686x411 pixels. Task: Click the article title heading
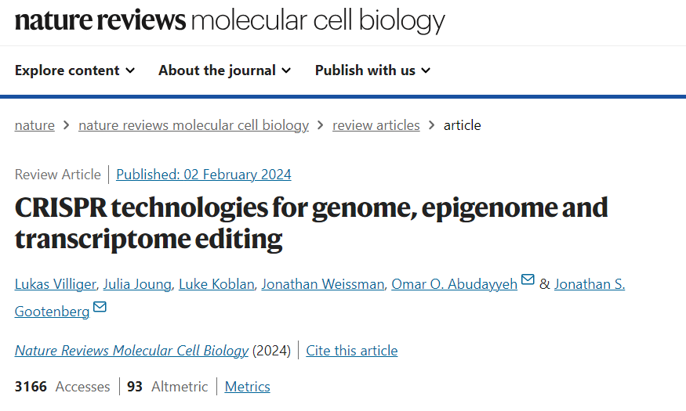(311, 223)
